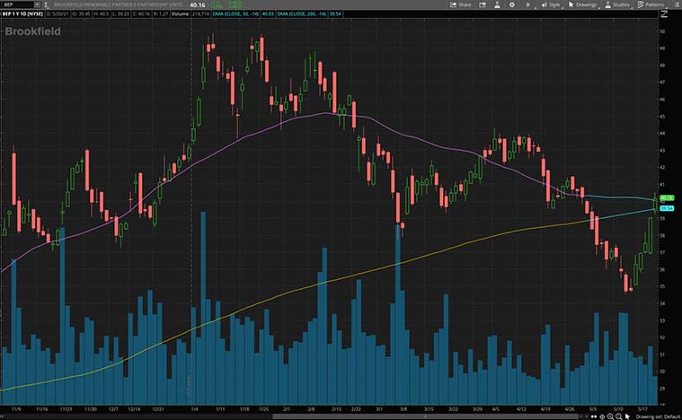This screenshot has height=420, width=682.
Task: Expand the Patterns dropdown
Action: click(x=651, y=4)
